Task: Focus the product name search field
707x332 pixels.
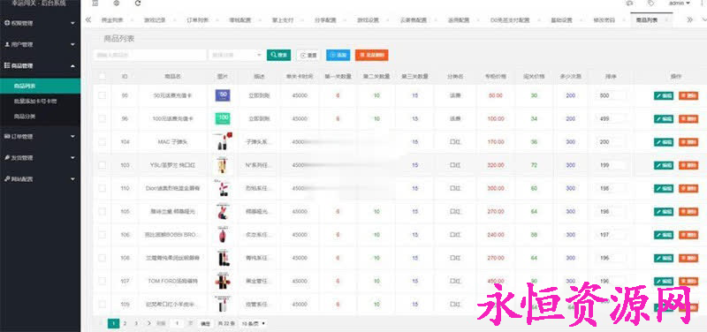Action: coord(149,55)
